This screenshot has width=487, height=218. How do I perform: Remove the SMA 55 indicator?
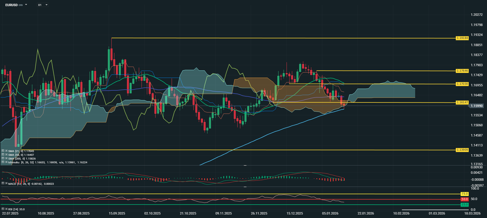pyautogui.click(x=6, y=155)
